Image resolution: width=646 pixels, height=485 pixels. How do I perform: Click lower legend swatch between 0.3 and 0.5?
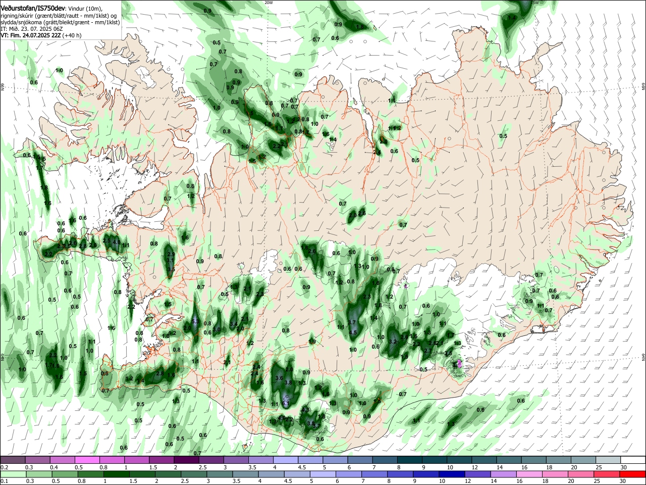tap(38, 474)
